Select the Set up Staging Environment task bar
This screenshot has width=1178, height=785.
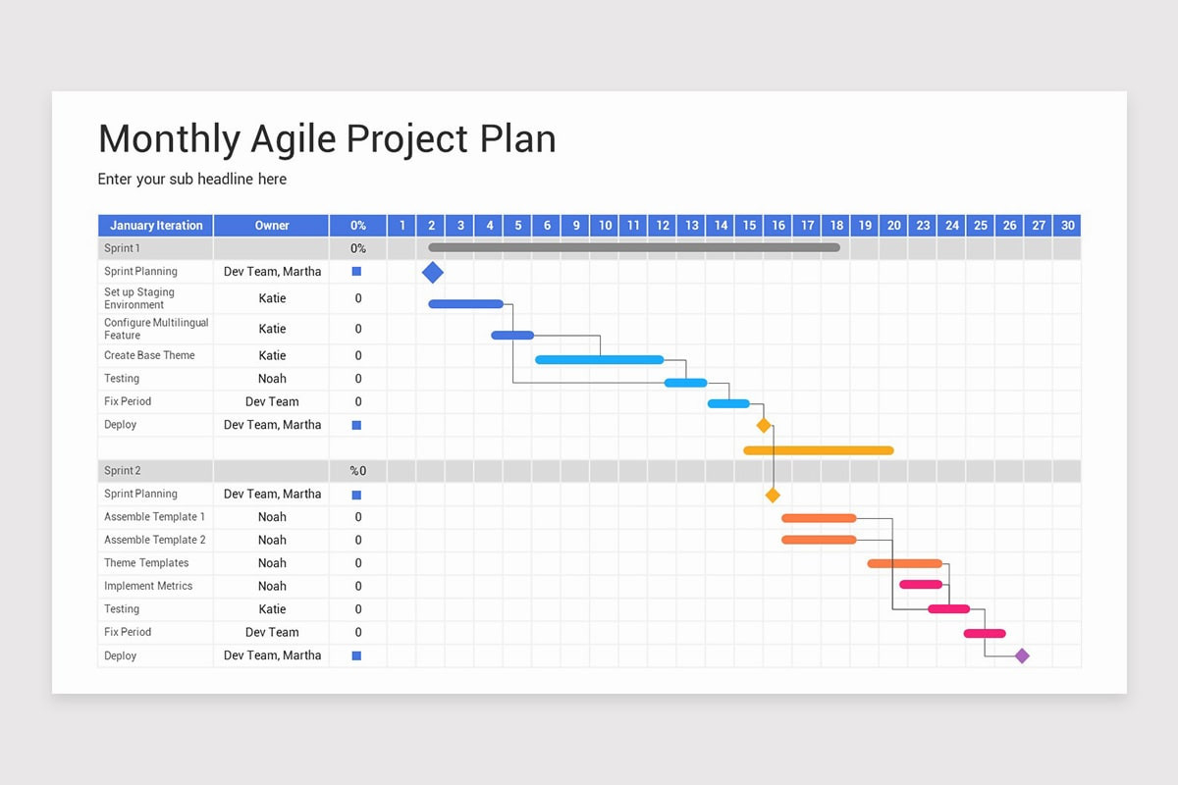tap(466, 304)
